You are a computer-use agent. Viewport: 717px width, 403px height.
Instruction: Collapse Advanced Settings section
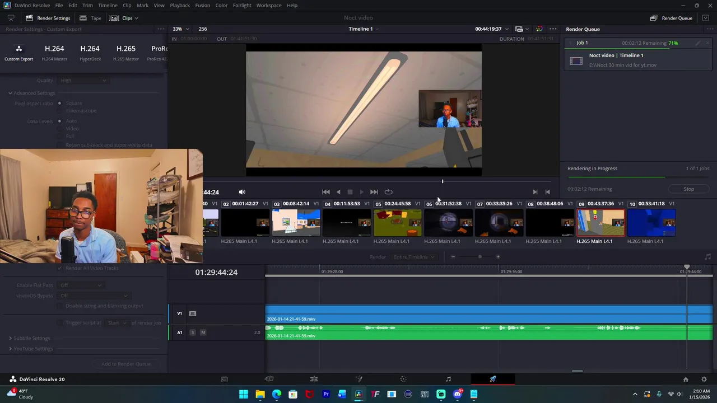pyautogui.click(x=10, y=93)
